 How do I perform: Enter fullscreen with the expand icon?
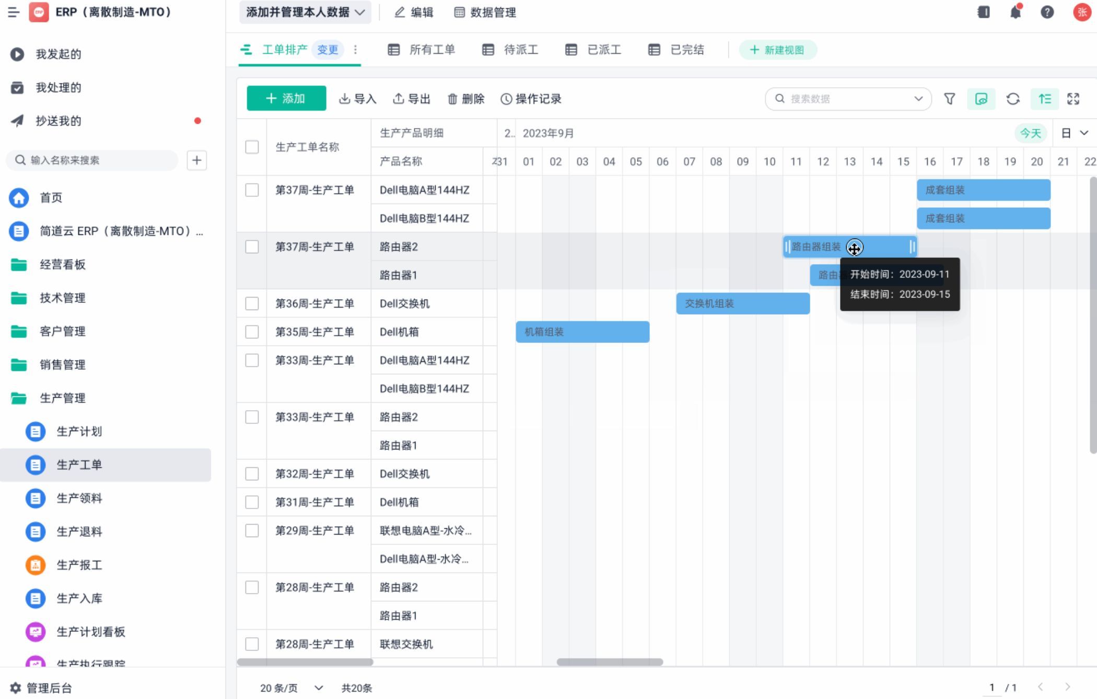point(1073,99)
